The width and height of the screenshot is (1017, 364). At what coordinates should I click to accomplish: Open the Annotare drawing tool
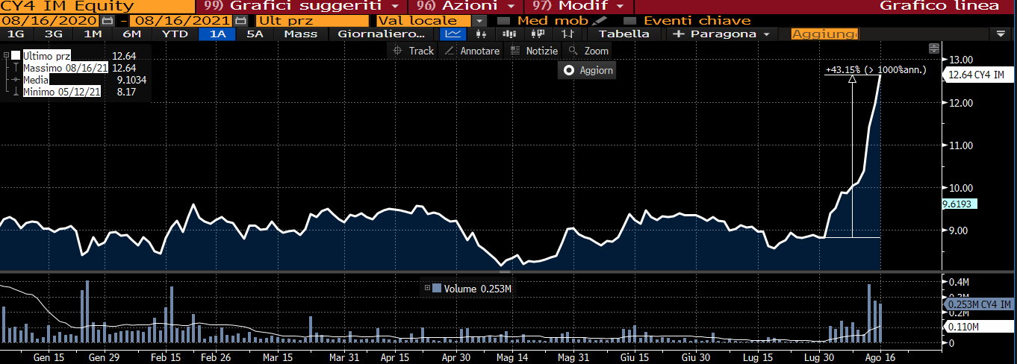[x=472, y=51]
